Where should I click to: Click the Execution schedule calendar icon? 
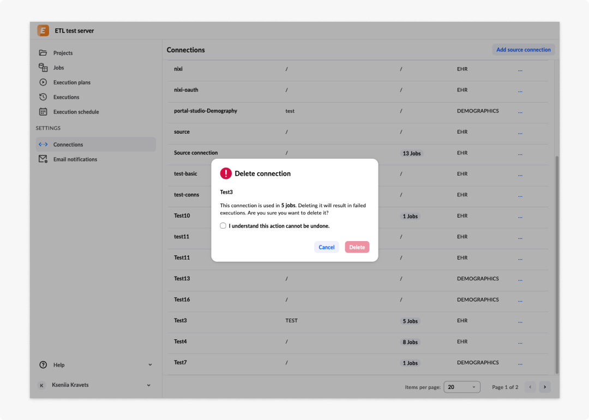point(43,112)
